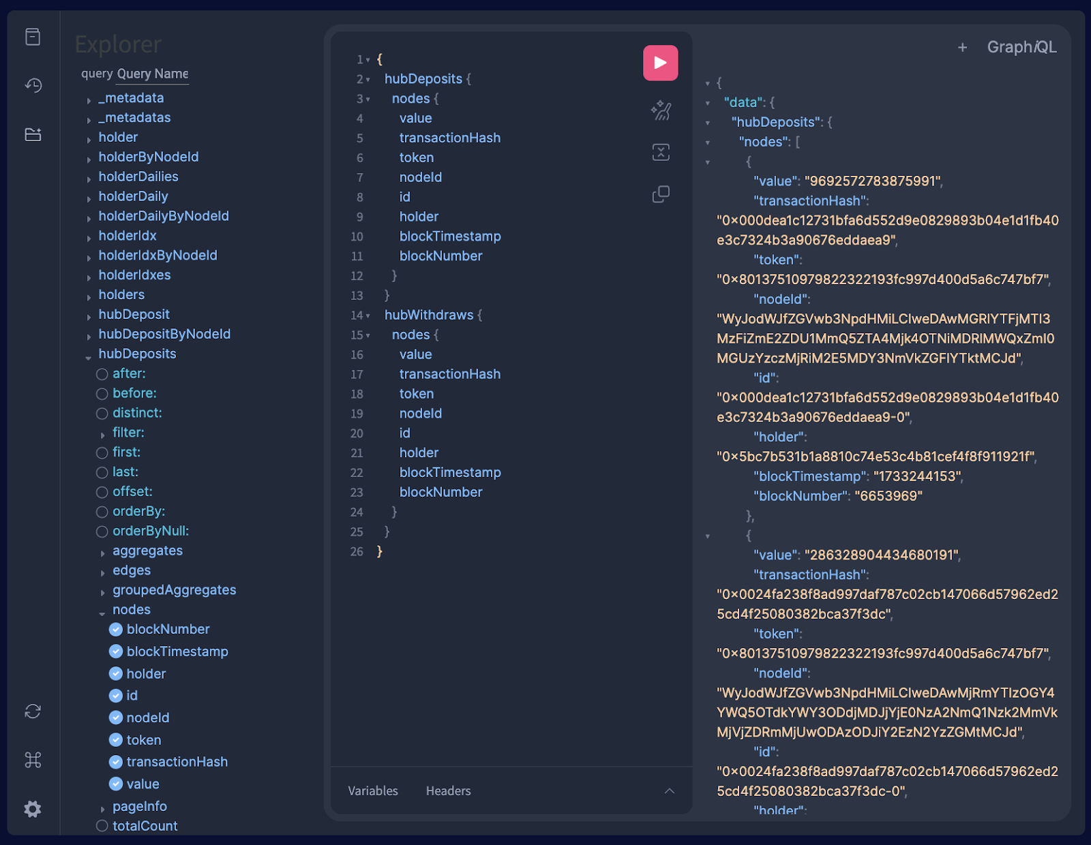The height and width of the screenshot is (845, 1091).
Task: Open the GraphiQL explorer plugin icon
Action: [33, 134]
